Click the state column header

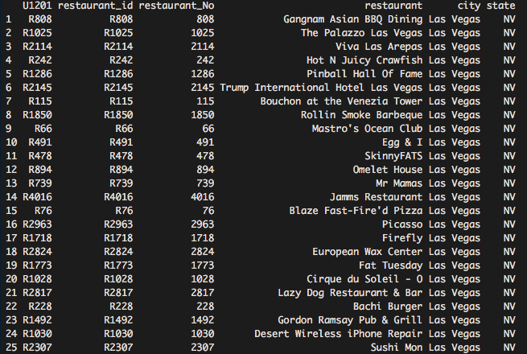500,6
